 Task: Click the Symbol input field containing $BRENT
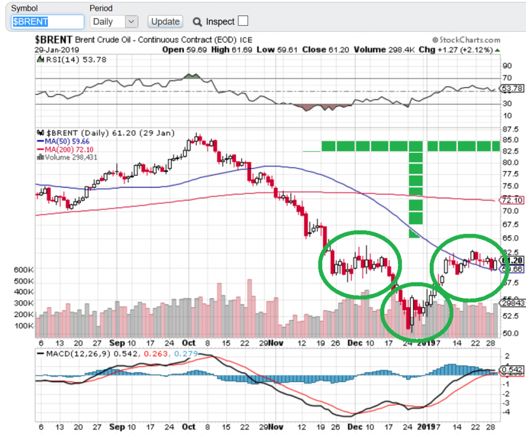coord(47,21)
